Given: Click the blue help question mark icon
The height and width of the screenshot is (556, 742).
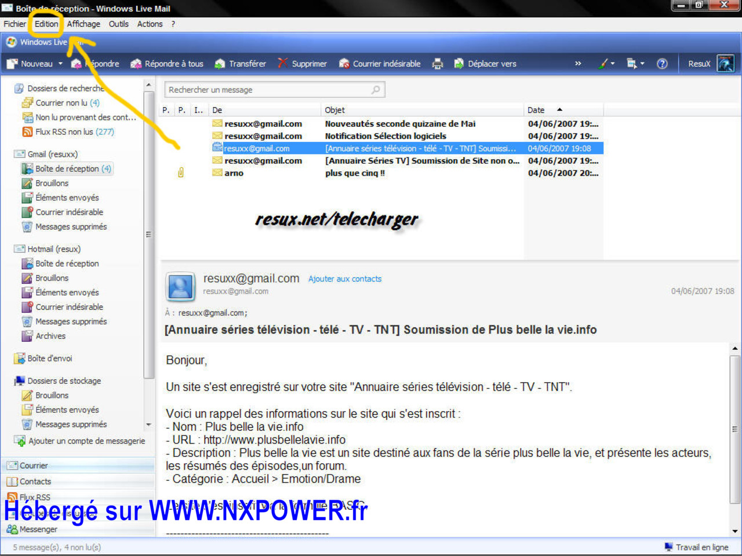Looking at the screenshot, I should [662, 64].
